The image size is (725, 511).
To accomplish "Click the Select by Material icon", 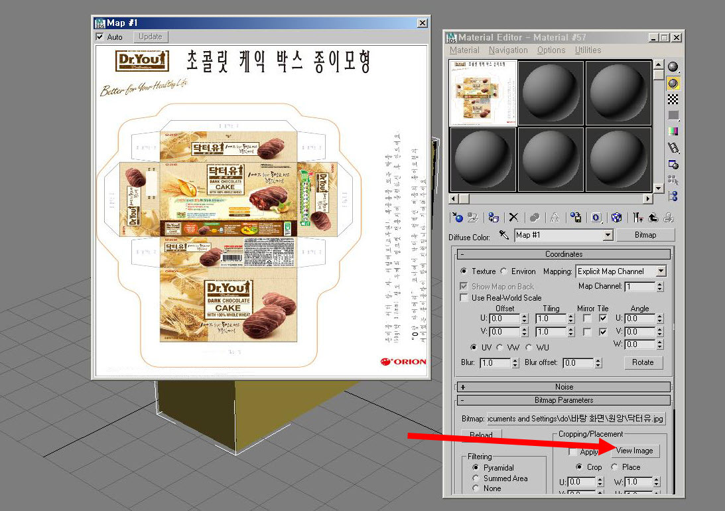I will click(673, 181).
